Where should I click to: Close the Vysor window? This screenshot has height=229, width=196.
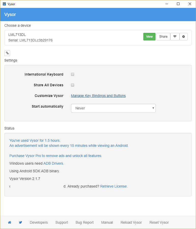(190, 4)
